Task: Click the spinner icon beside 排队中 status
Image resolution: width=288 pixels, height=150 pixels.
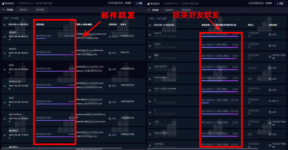Action: click(x=270, y=101)
